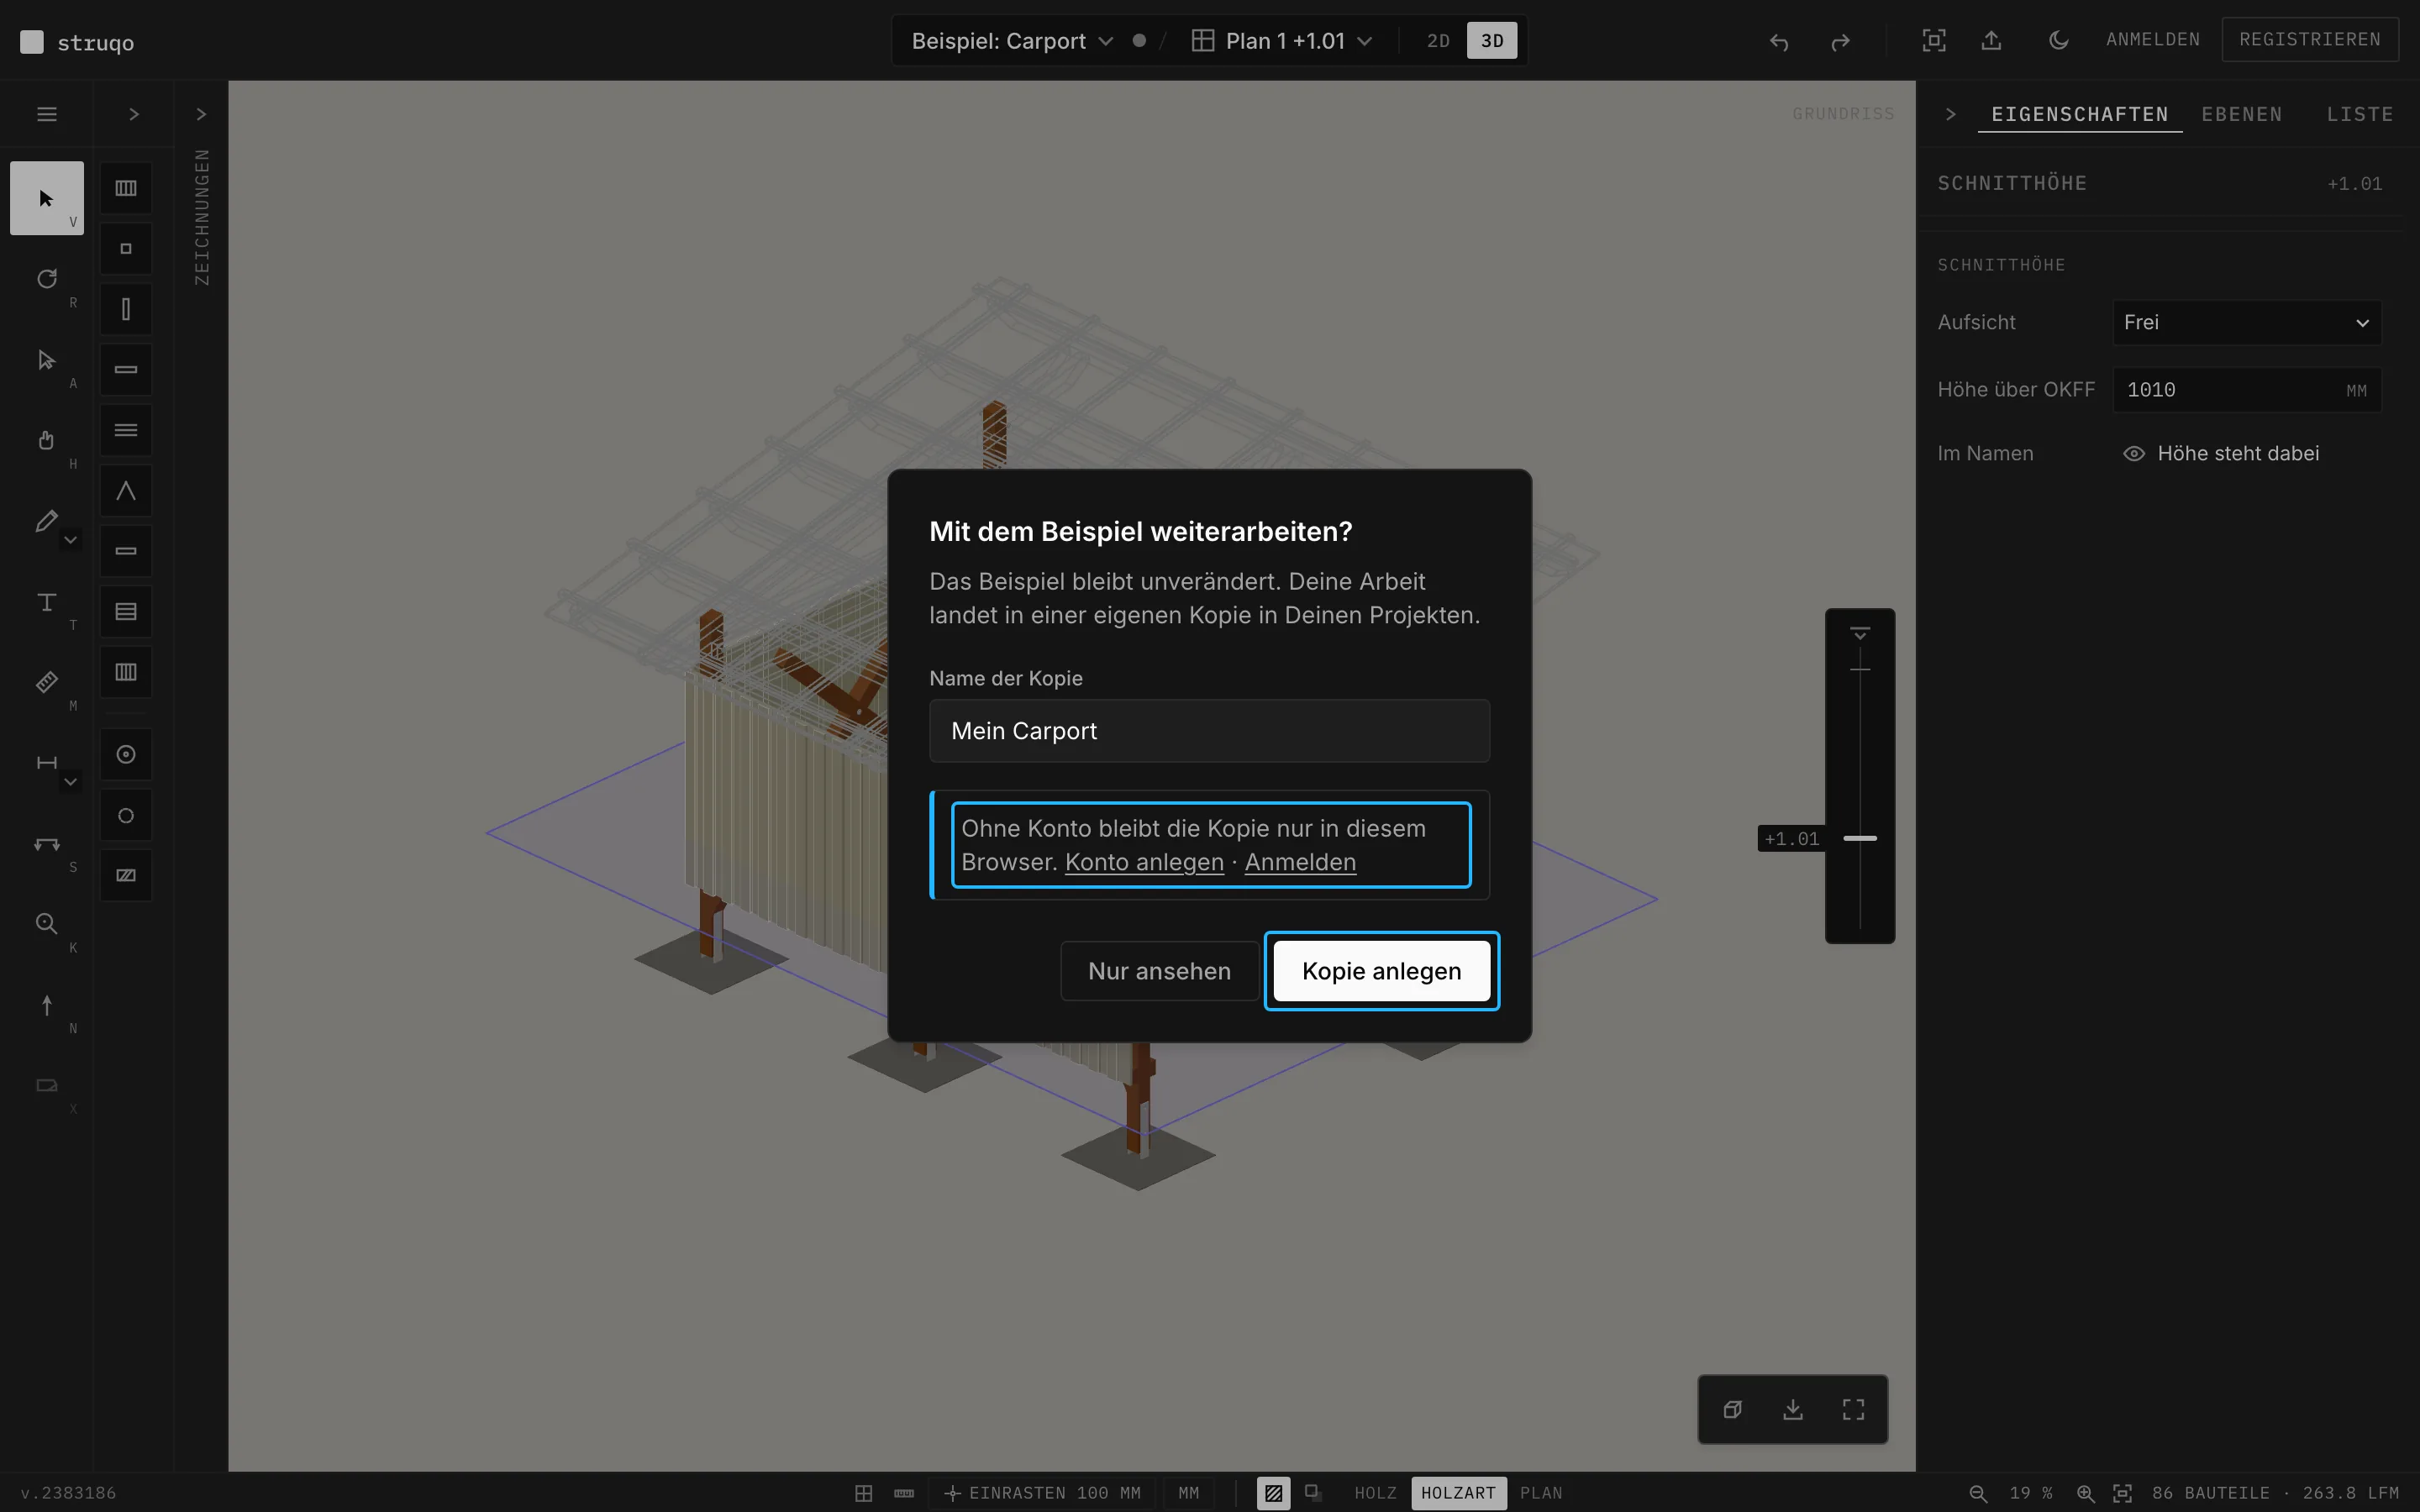Toggle dark mode with moon icon
2420x1512 pixels.
[2058, 40]
